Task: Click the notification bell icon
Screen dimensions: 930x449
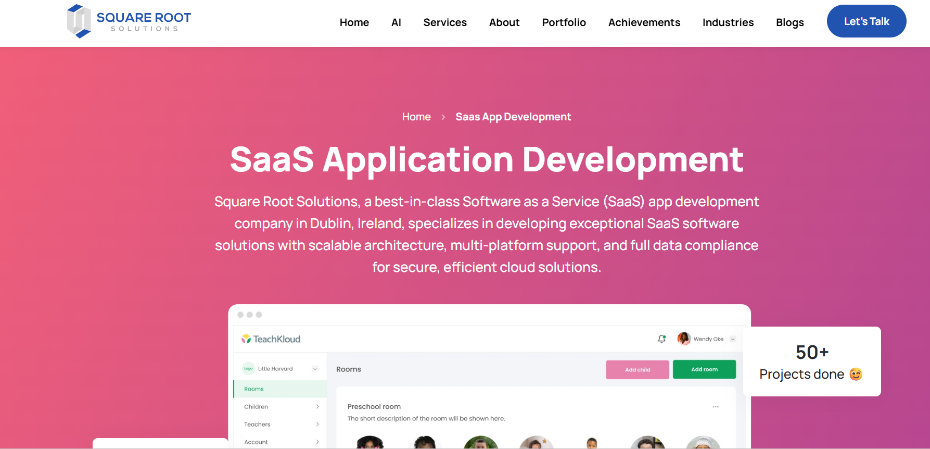Action: point(661,339)
